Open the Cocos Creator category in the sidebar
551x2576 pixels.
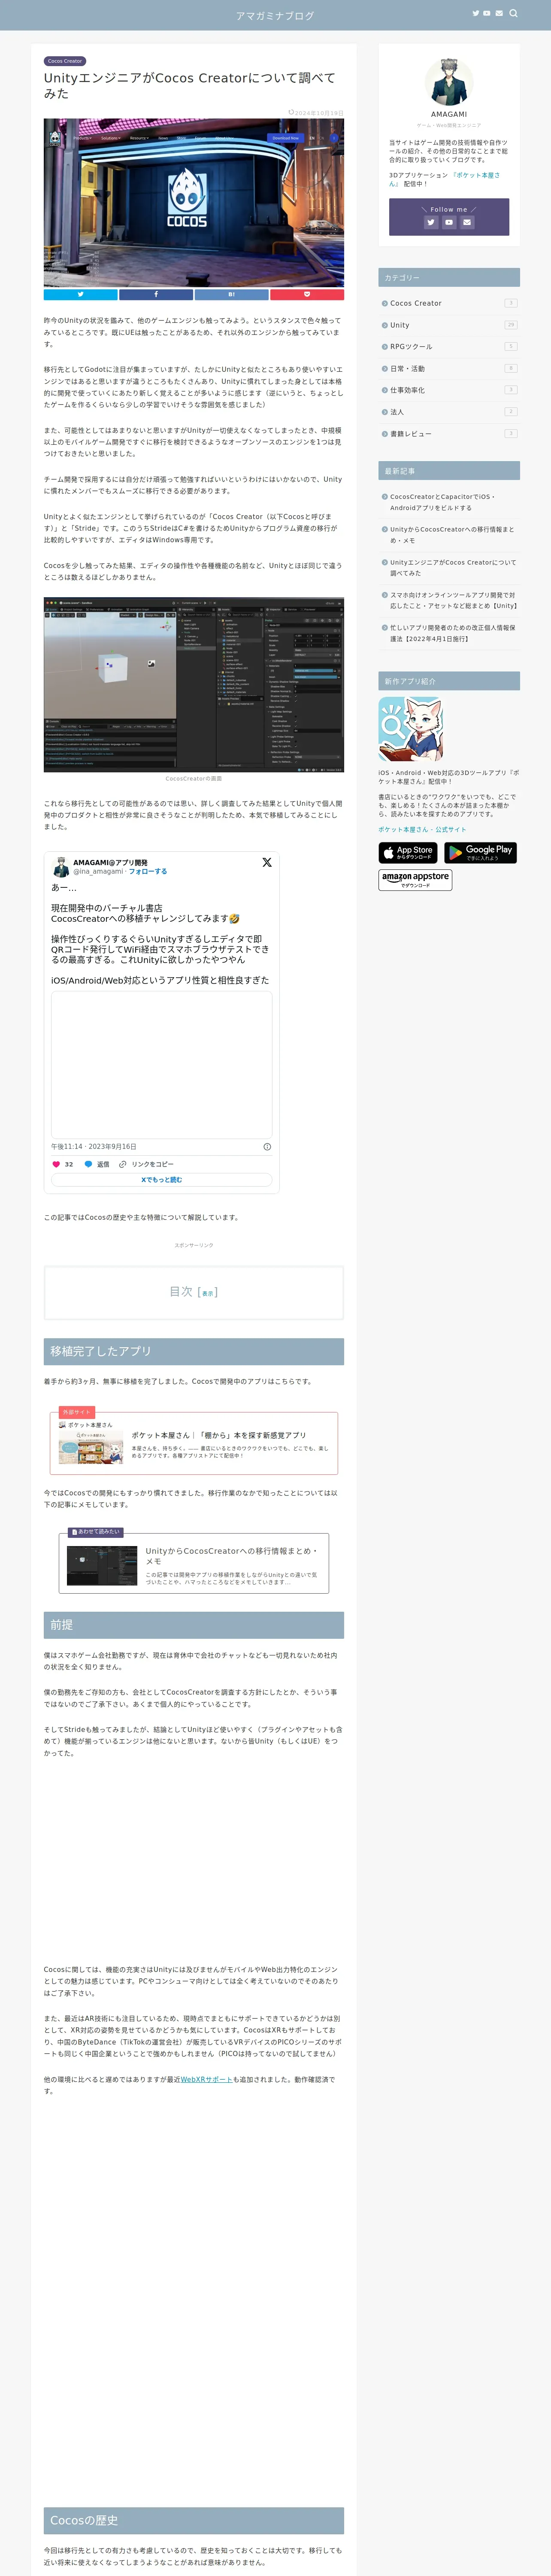449,303
